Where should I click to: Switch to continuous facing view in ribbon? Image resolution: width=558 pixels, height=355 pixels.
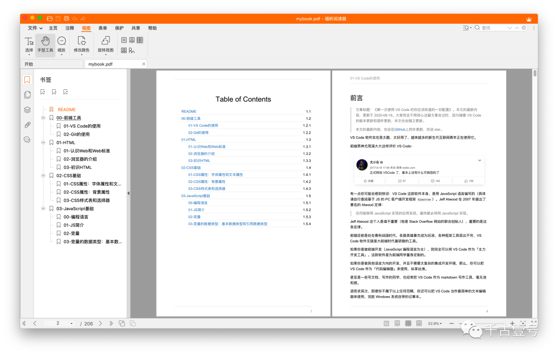pos(123,51)
